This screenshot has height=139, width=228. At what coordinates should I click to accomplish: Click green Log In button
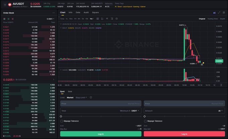tap(101, 134)
